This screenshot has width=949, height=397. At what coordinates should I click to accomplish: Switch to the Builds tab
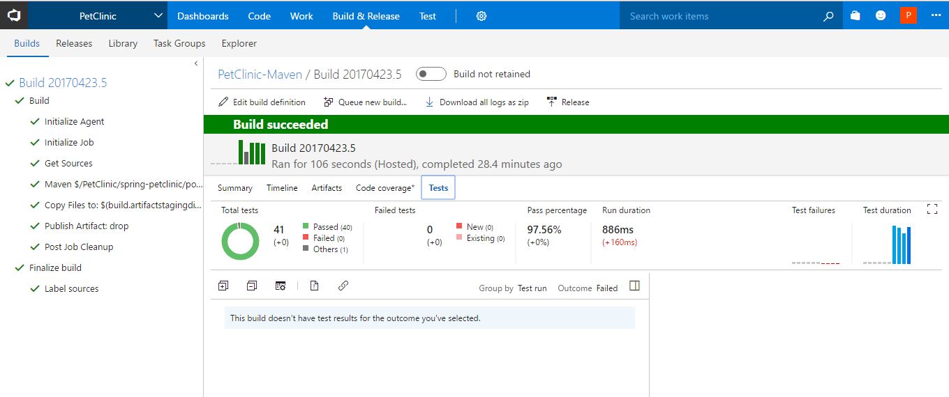pos(27,43)
